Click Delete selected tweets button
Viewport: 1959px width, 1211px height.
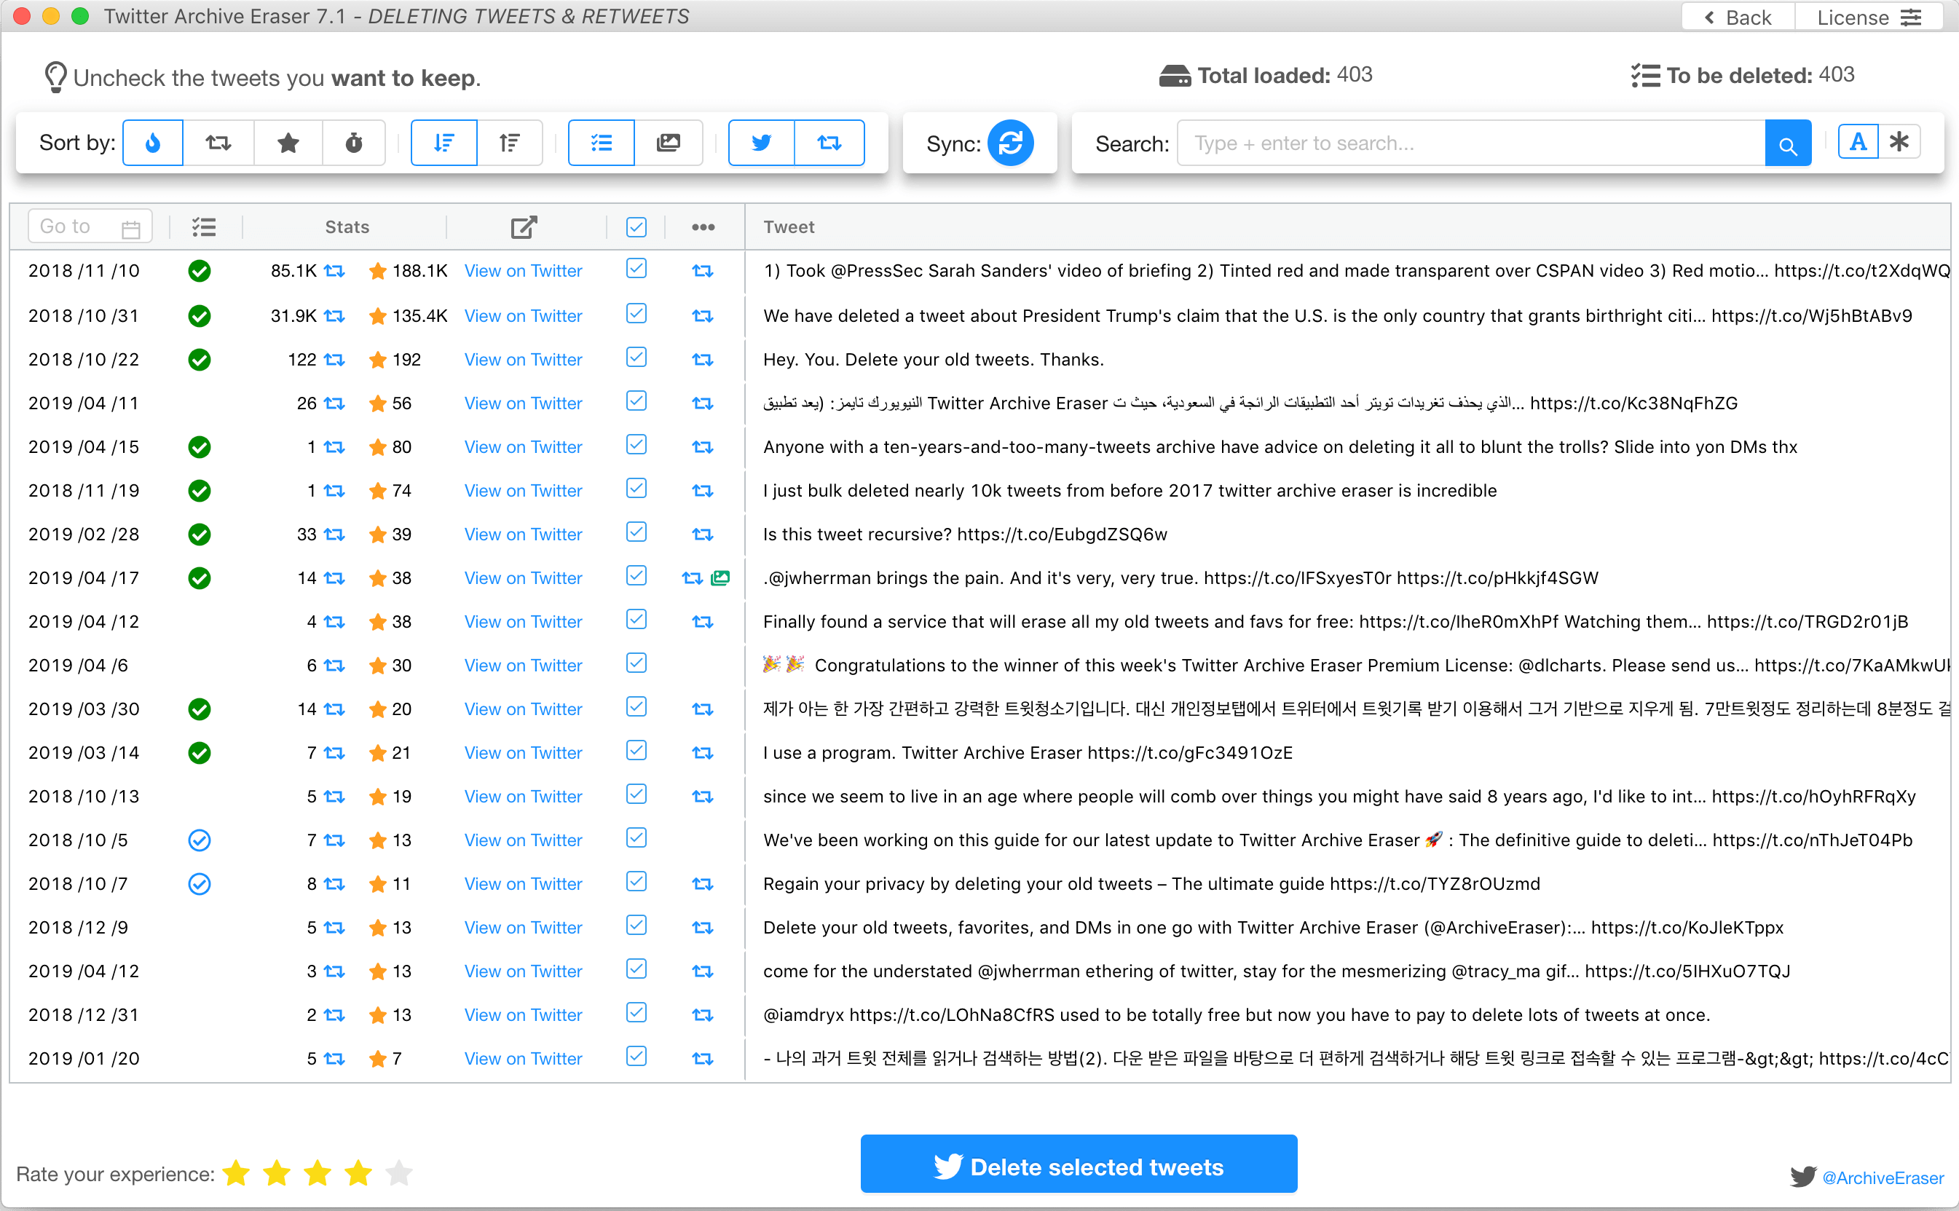tap(1078, 1167)
